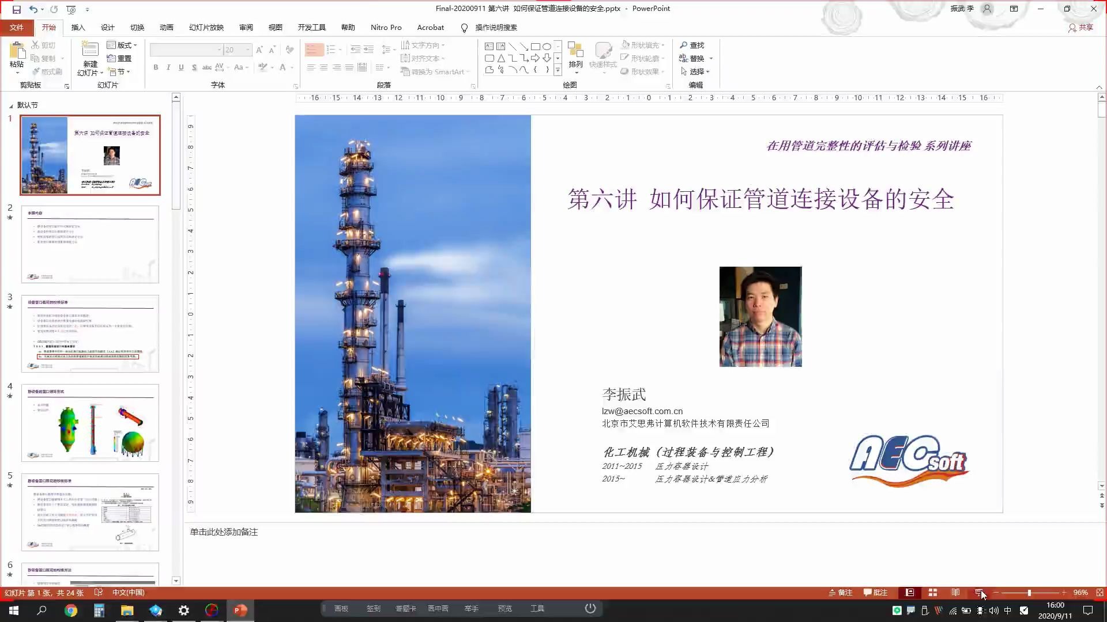Click the Increase Font Size icon

[x=259, y=50]
